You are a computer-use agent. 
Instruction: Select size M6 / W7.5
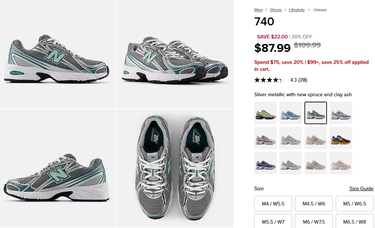314,221
